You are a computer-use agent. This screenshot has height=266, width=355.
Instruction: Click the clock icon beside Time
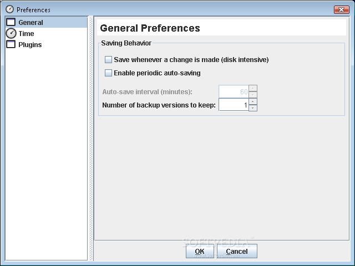pyautogui.click(x=11, y=34)
